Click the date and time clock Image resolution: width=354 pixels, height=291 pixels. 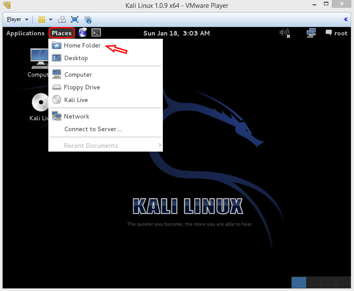point(176,34)
